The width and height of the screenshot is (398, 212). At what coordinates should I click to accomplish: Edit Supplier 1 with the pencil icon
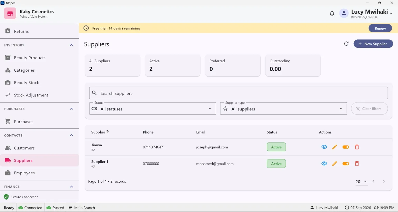334,163
